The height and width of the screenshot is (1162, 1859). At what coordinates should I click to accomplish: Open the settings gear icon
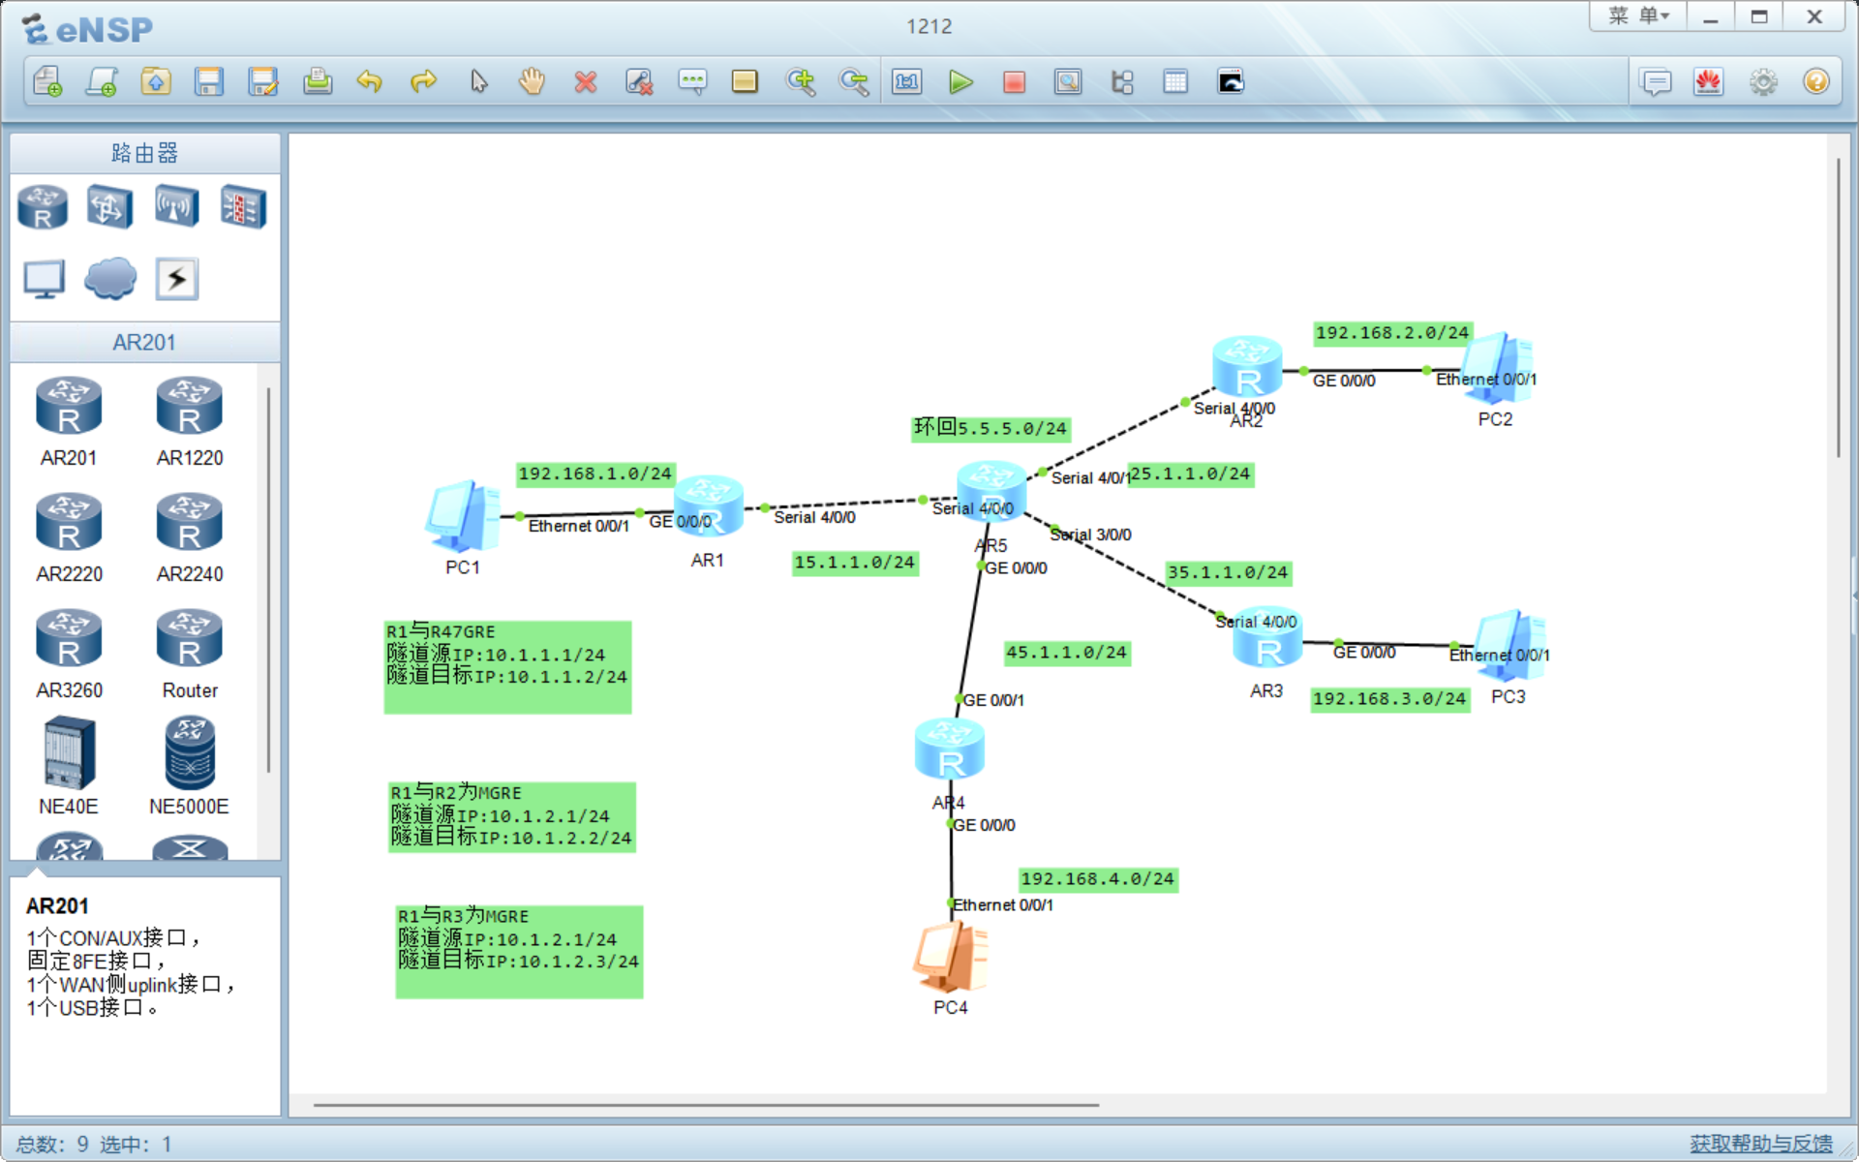[x=1763, y=81]
